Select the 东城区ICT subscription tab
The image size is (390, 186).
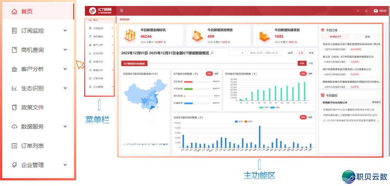click(x=336, y=37)
